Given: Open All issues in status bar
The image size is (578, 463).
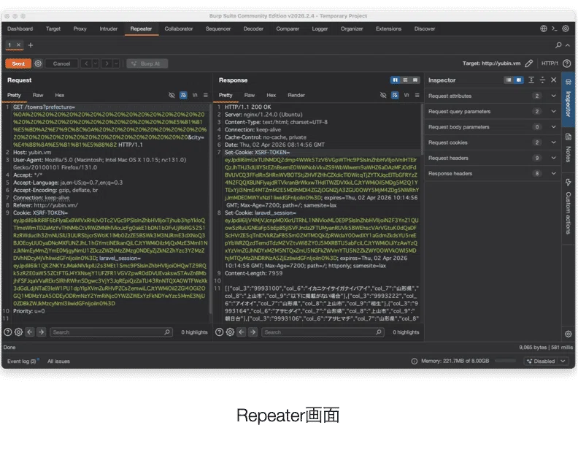Looking at the screenshot, I should point(58,361).
